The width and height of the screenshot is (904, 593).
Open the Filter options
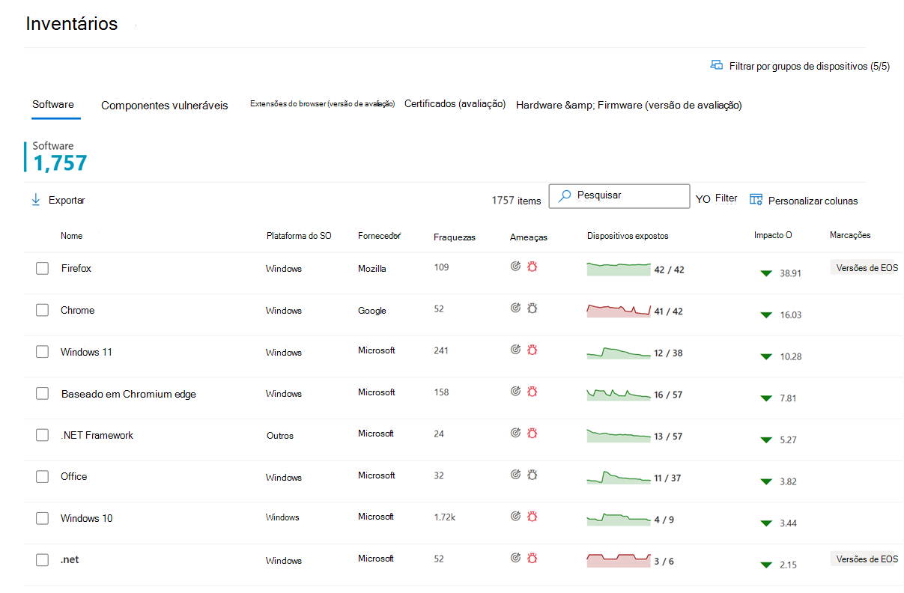[725, 198]
